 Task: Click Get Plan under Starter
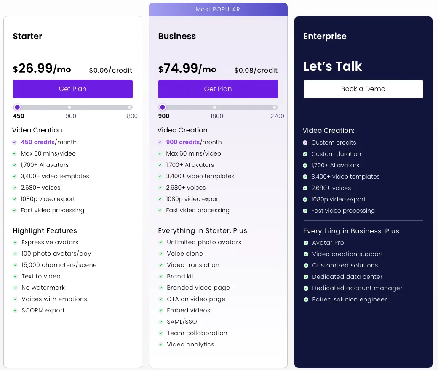(x=72, y=89)
